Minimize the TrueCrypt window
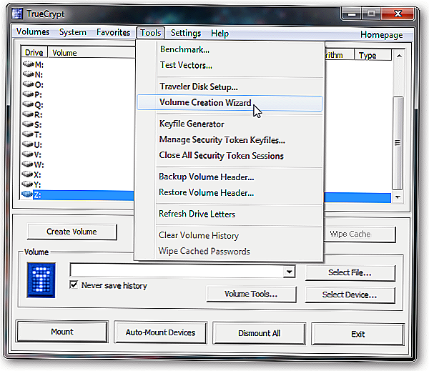Screen dimensions: 429x371 point(352,14)
